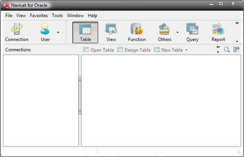Open the Favorites menu
This screenshot has height=157, width=244.
pos(39,16)
